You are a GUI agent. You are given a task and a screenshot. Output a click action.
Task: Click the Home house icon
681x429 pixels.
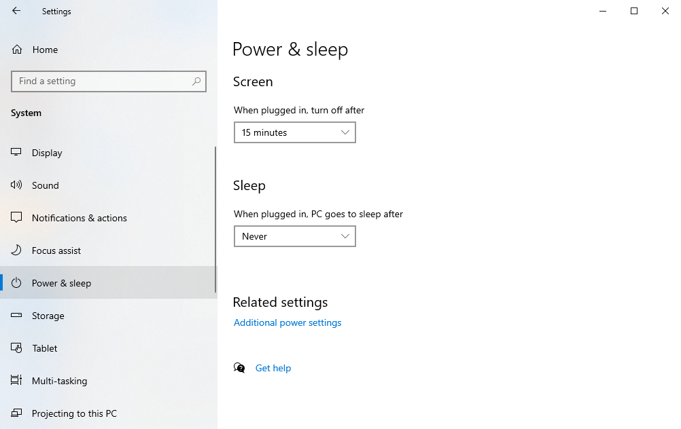17,50
